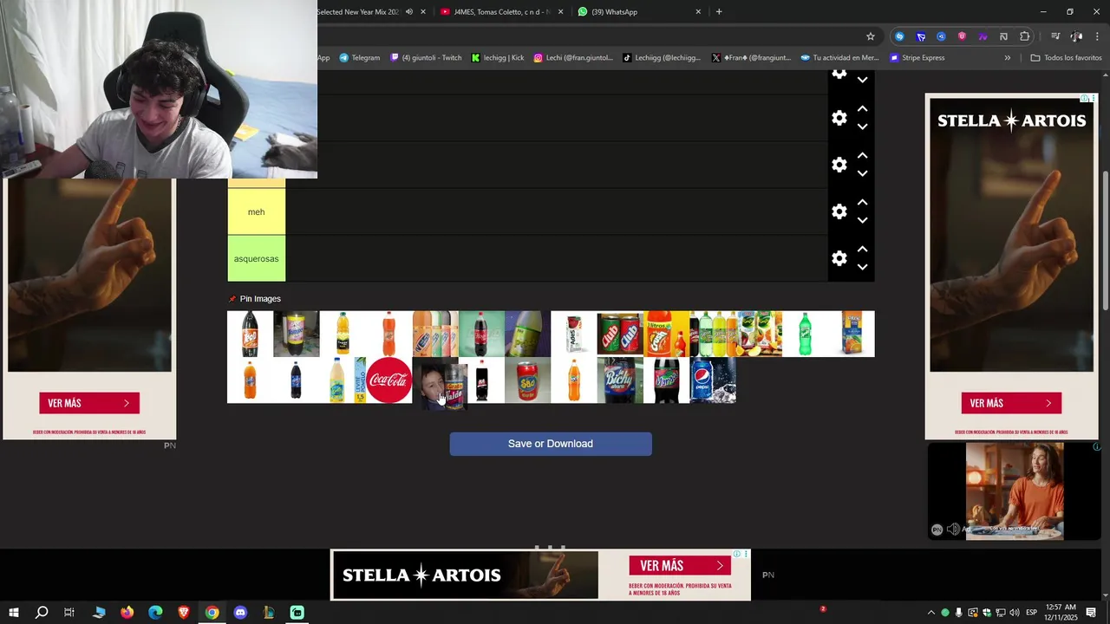The height and width of the screenshot is (624, 1110).
Task: Click VER MÁS on right Stella Artois ad
Action: [1011, 403]
